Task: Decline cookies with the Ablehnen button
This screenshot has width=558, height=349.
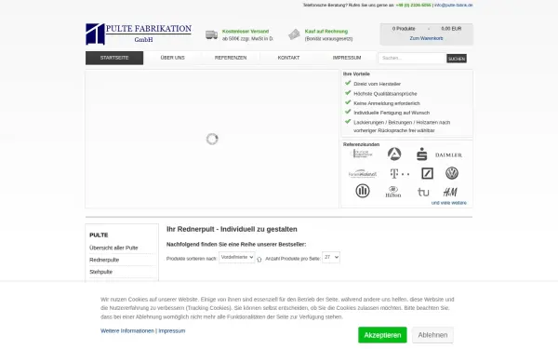Action: 432,335
